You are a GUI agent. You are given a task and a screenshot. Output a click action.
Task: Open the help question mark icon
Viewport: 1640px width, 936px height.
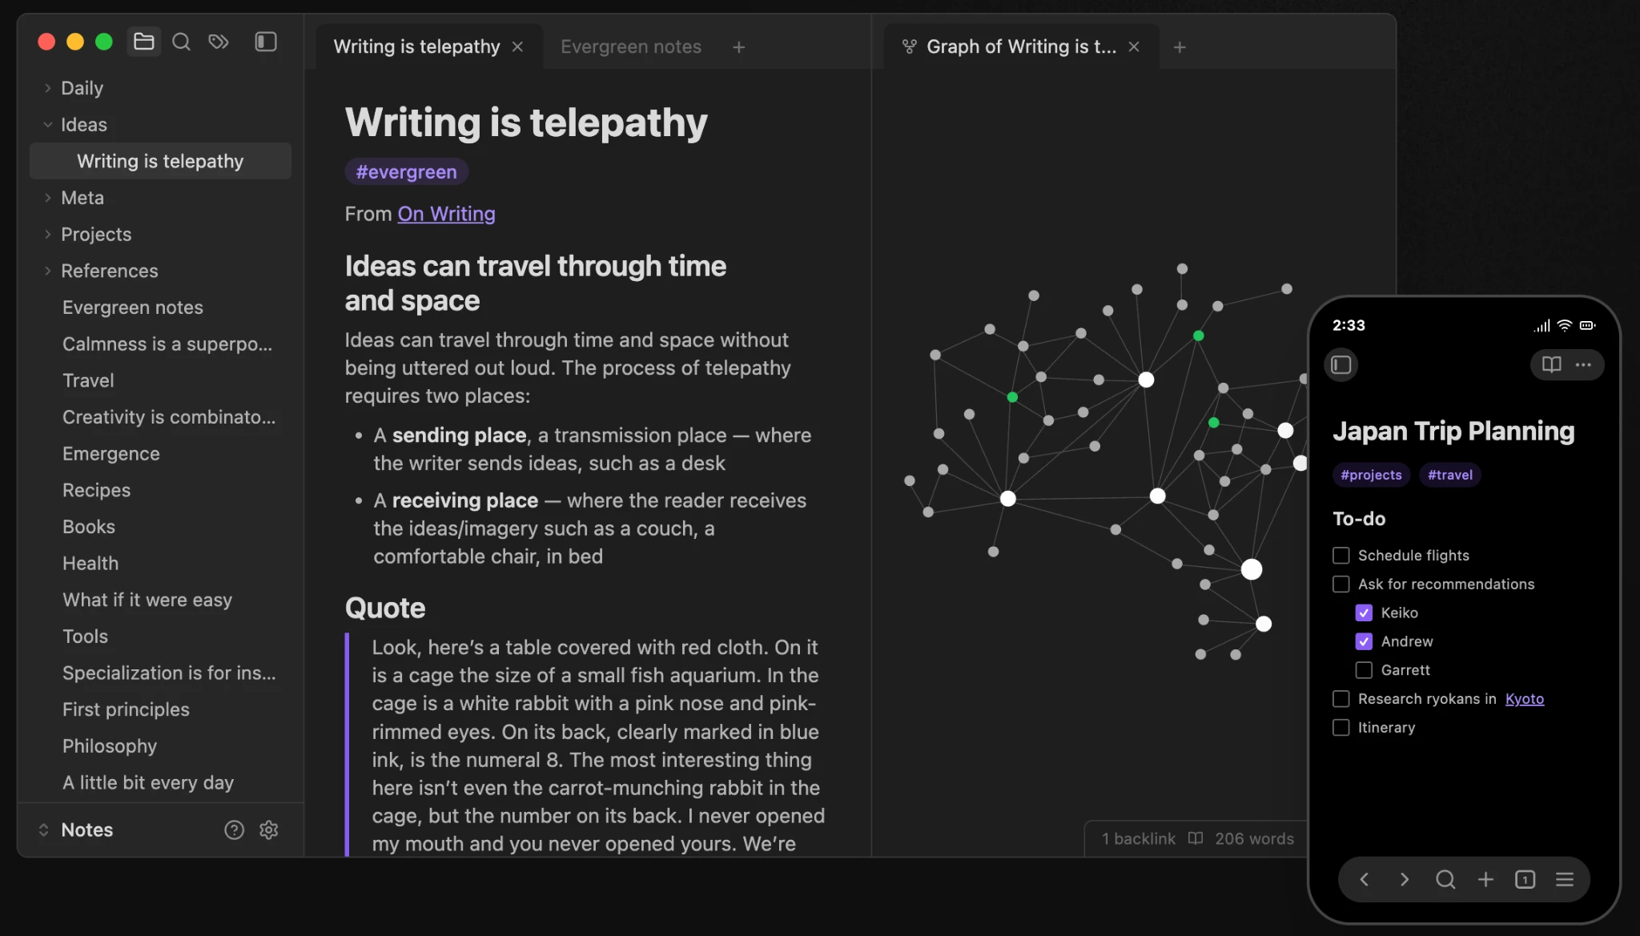(x=234, y=830)
